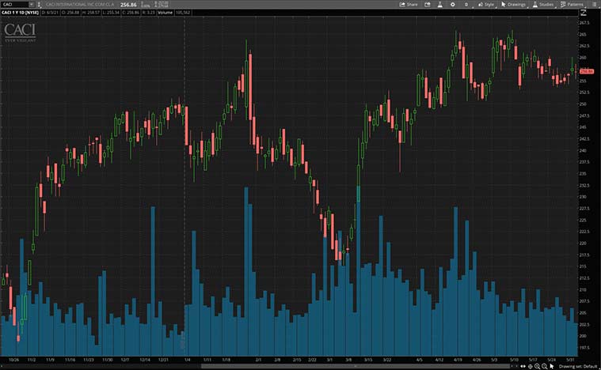Viewport: 601px width, 370px height.
Task: Select the crosshair pan icon at bottom
Action: (x=529, y=366)
